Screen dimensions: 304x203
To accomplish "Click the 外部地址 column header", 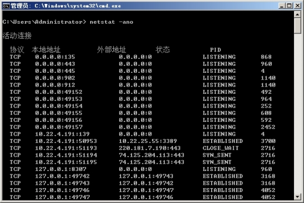I will [112, 50].
